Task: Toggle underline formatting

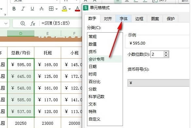Action: pyautogui.click(x=32, y=9)
